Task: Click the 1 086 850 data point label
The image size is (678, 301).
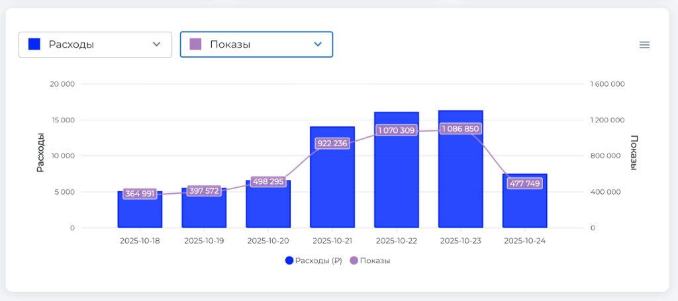Action: point(460,128)
